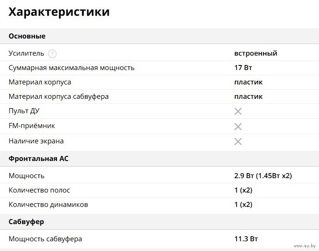Click the Количество динамиков label
The height and width of the screenshot is (251, 319).
[48, 205]
